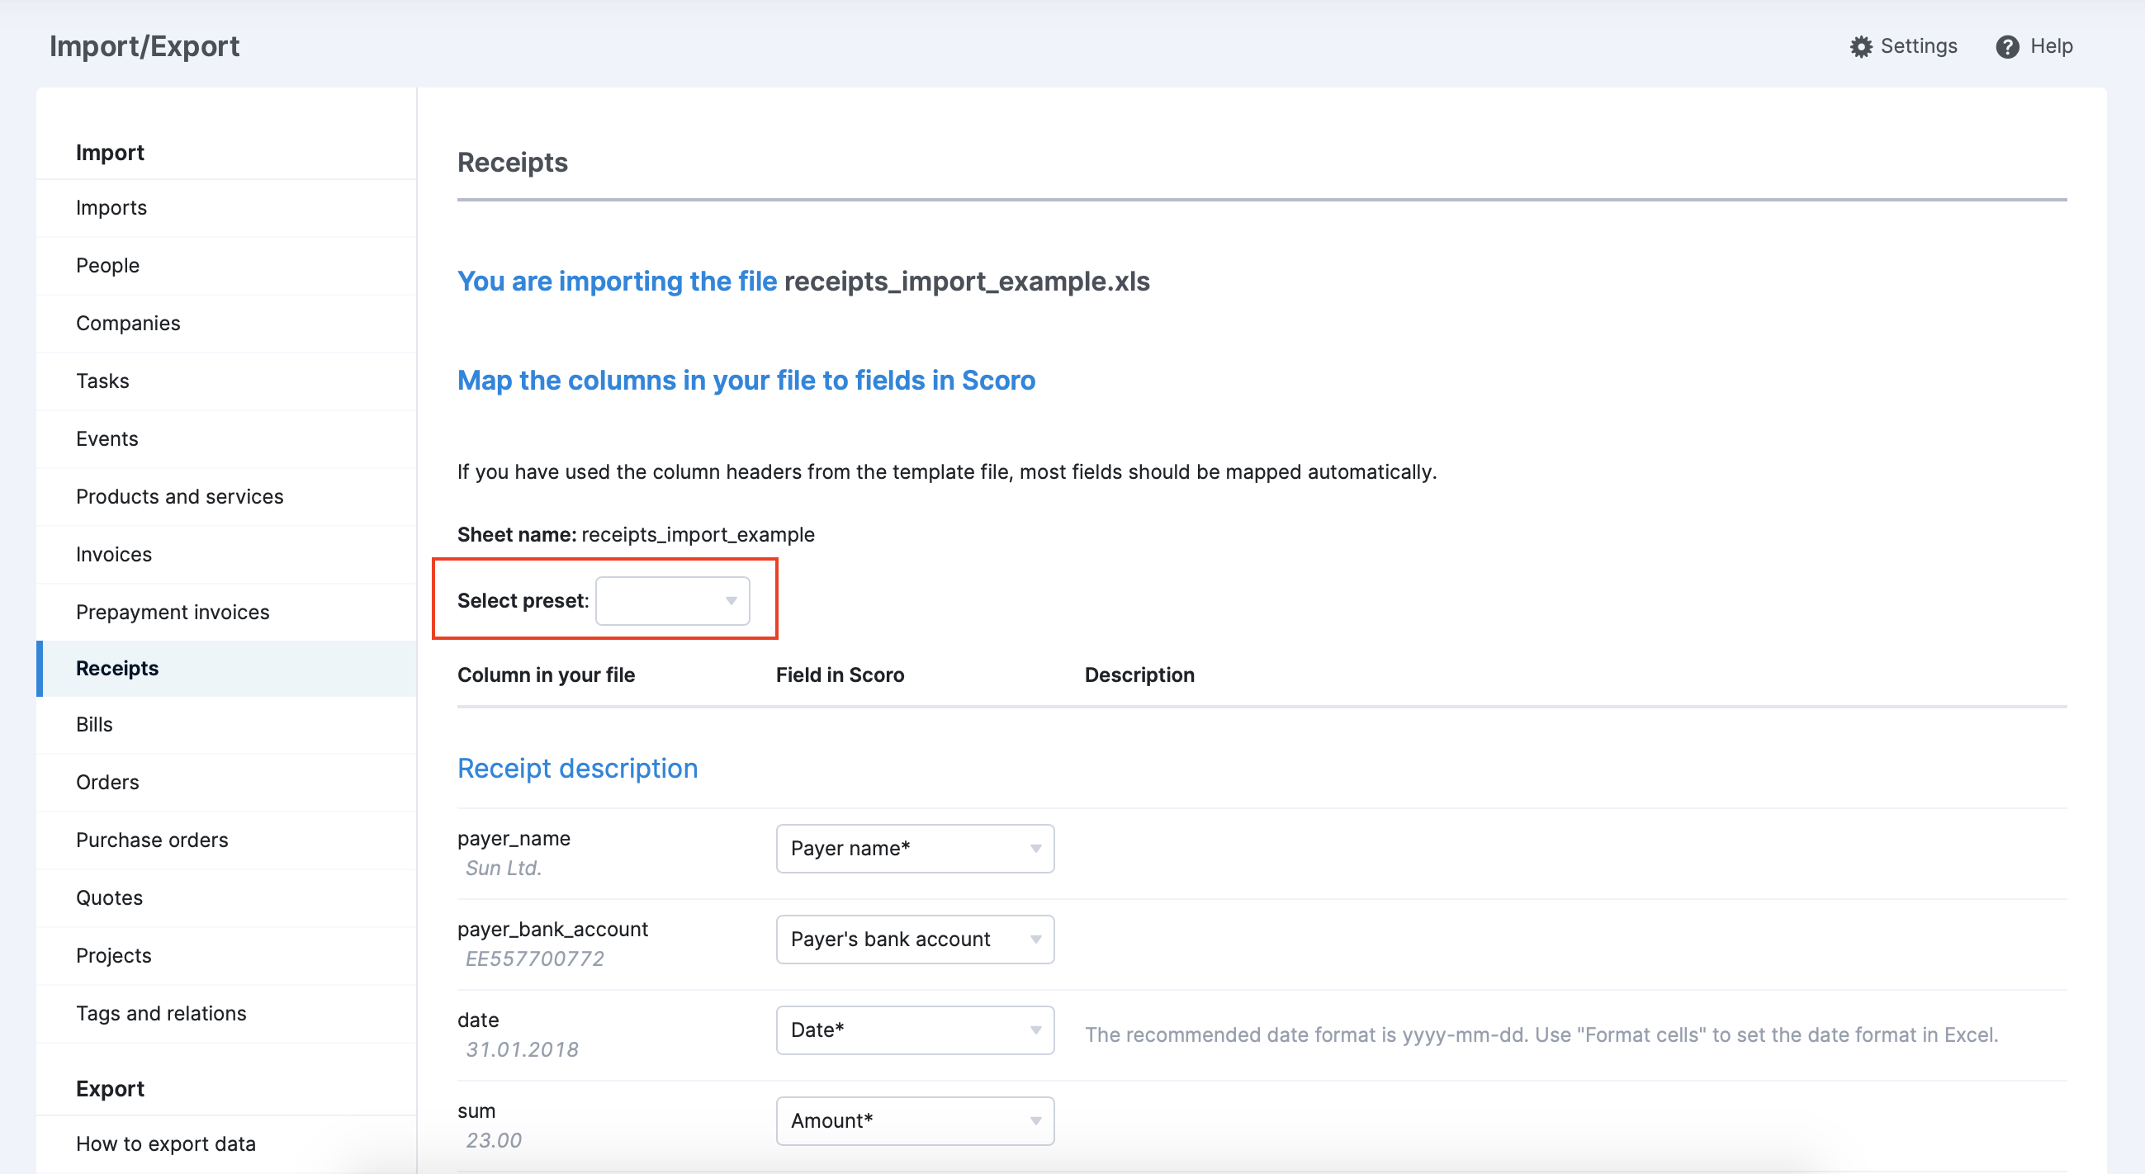
Task: Open the Select preset dropdown
Action: tap(673, 600)
